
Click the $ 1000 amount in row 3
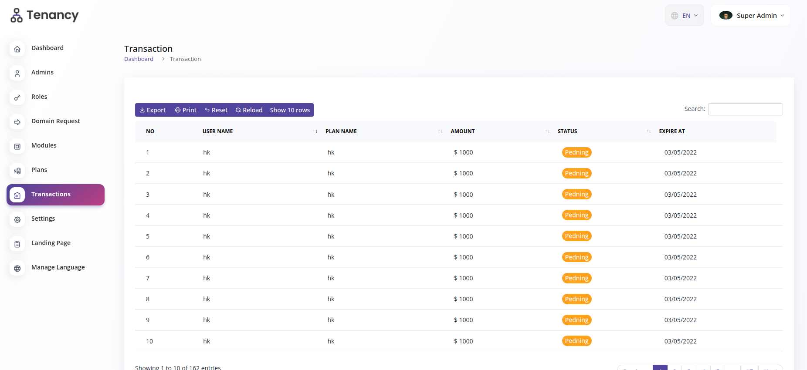click(x=463, y=195)
